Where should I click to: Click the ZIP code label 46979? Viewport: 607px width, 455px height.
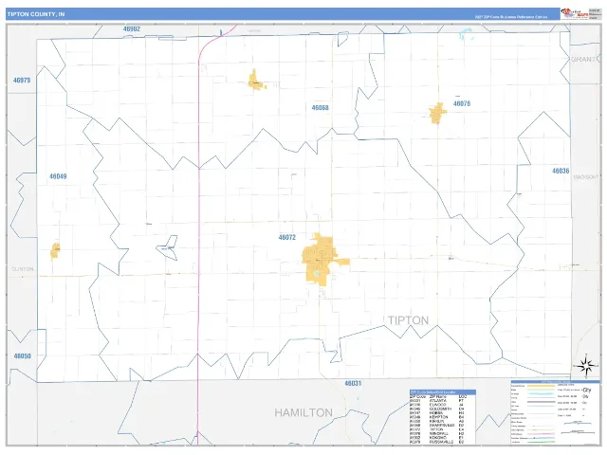pos(22,80)
